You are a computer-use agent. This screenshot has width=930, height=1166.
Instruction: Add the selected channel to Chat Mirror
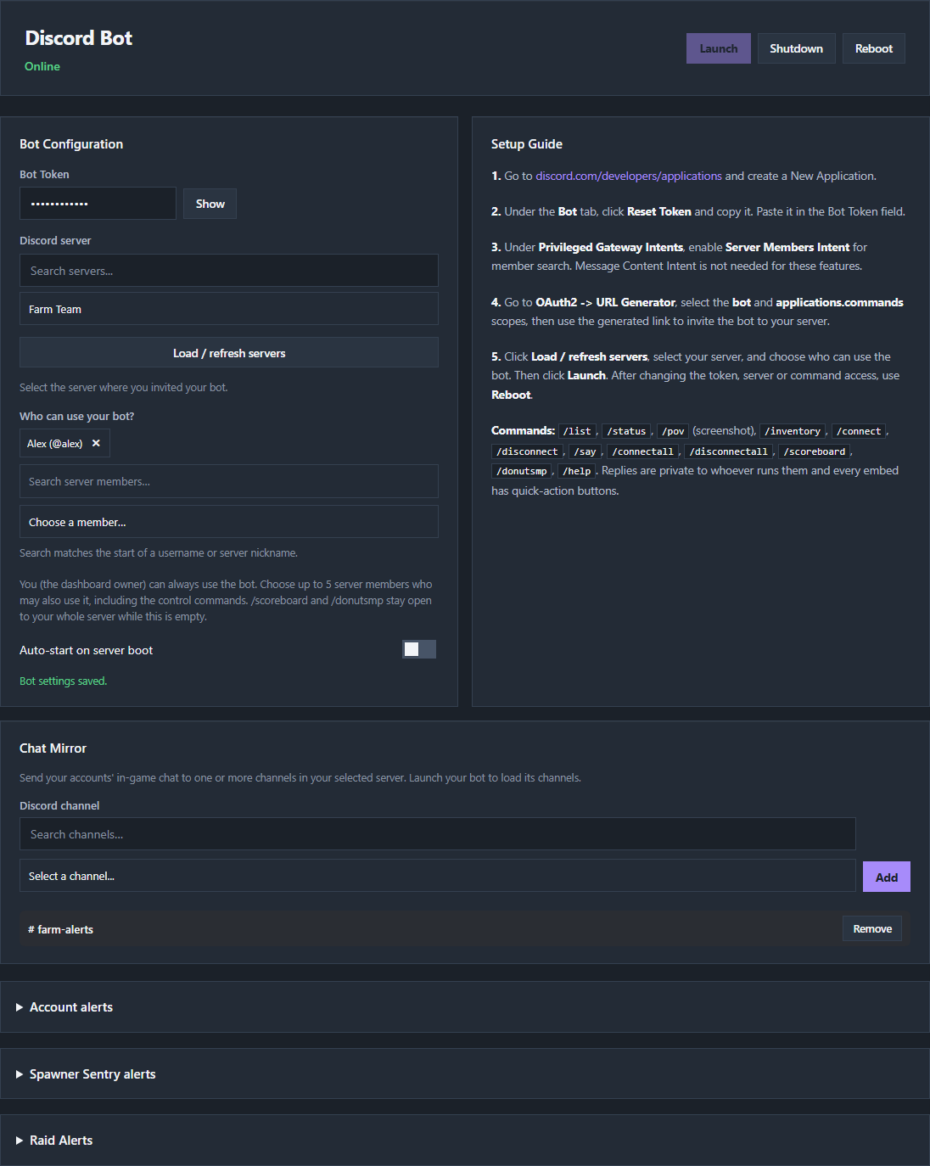point(887,877)
